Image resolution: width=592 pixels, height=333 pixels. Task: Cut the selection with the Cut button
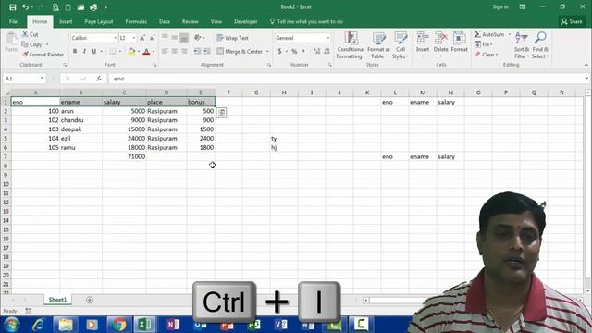31,34
